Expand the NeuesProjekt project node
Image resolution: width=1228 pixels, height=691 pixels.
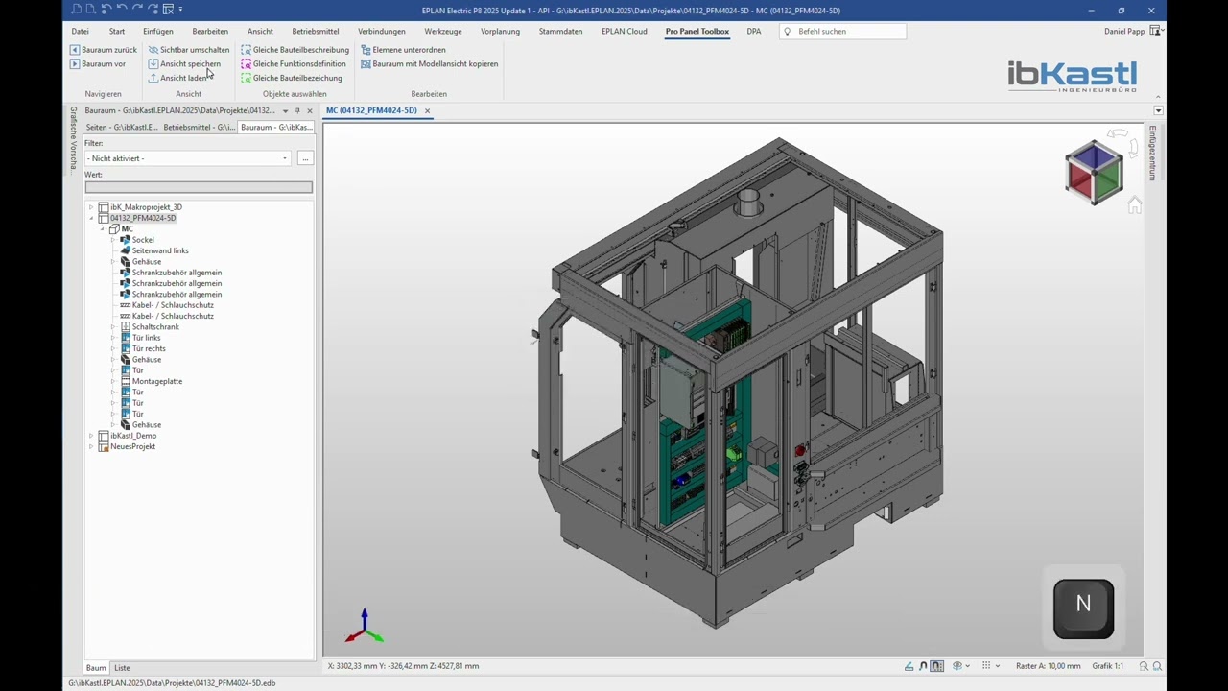(92, 446)
